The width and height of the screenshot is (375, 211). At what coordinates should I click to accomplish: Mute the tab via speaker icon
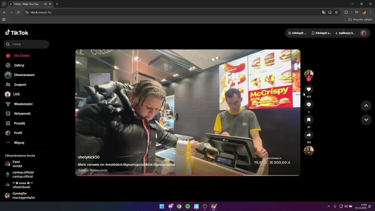[x=45, y=4]
